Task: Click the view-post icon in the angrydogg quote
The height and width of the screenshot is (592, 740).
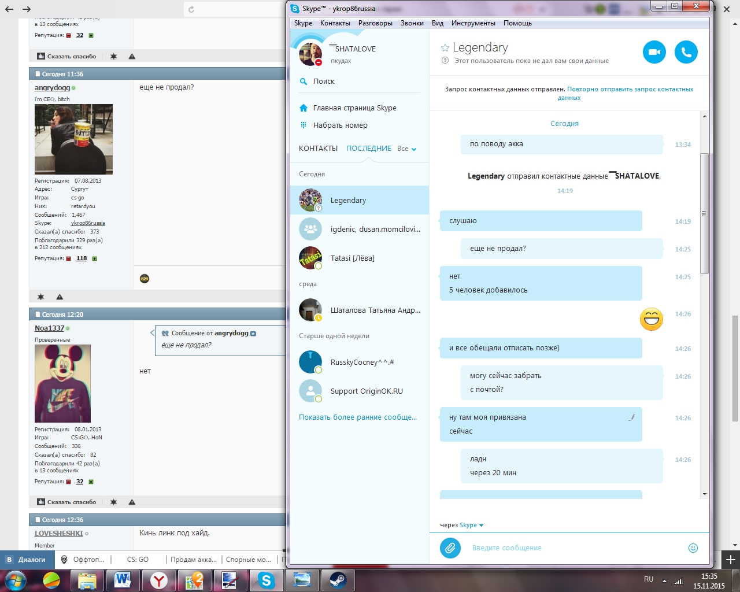Action: pos(253,334)
